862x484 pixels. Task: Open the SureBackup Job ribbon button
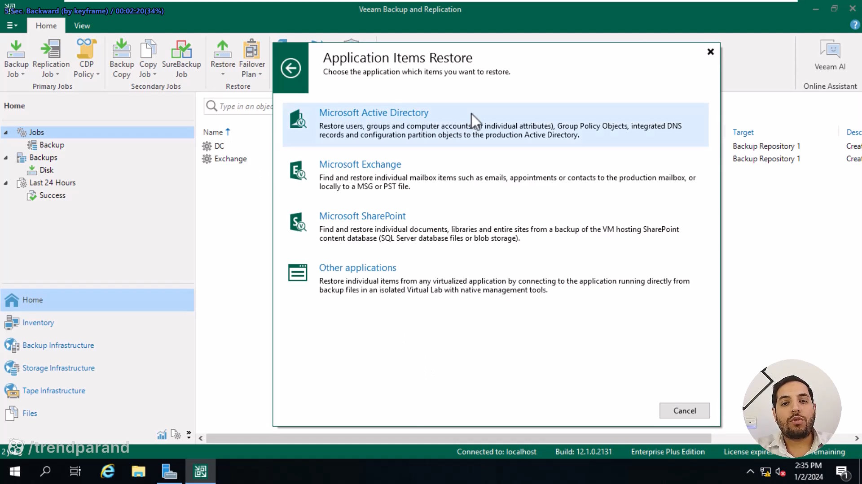tap(181, 59)
